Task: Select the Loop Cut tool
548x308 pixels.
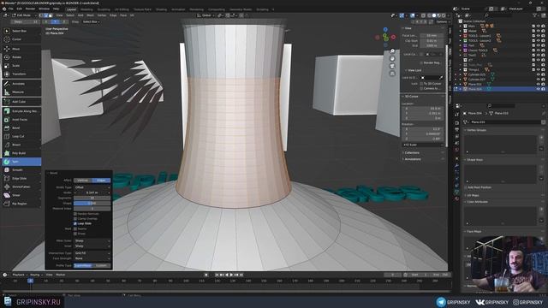Action: pos(21,136)
